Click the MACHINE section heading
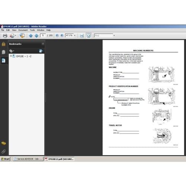This screenshot has width=186, height=186. tap(113, 67)
